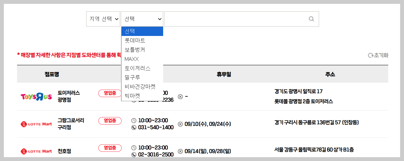Click text 롯데몰 광명점 2층 토이저러스

point(304,101)
